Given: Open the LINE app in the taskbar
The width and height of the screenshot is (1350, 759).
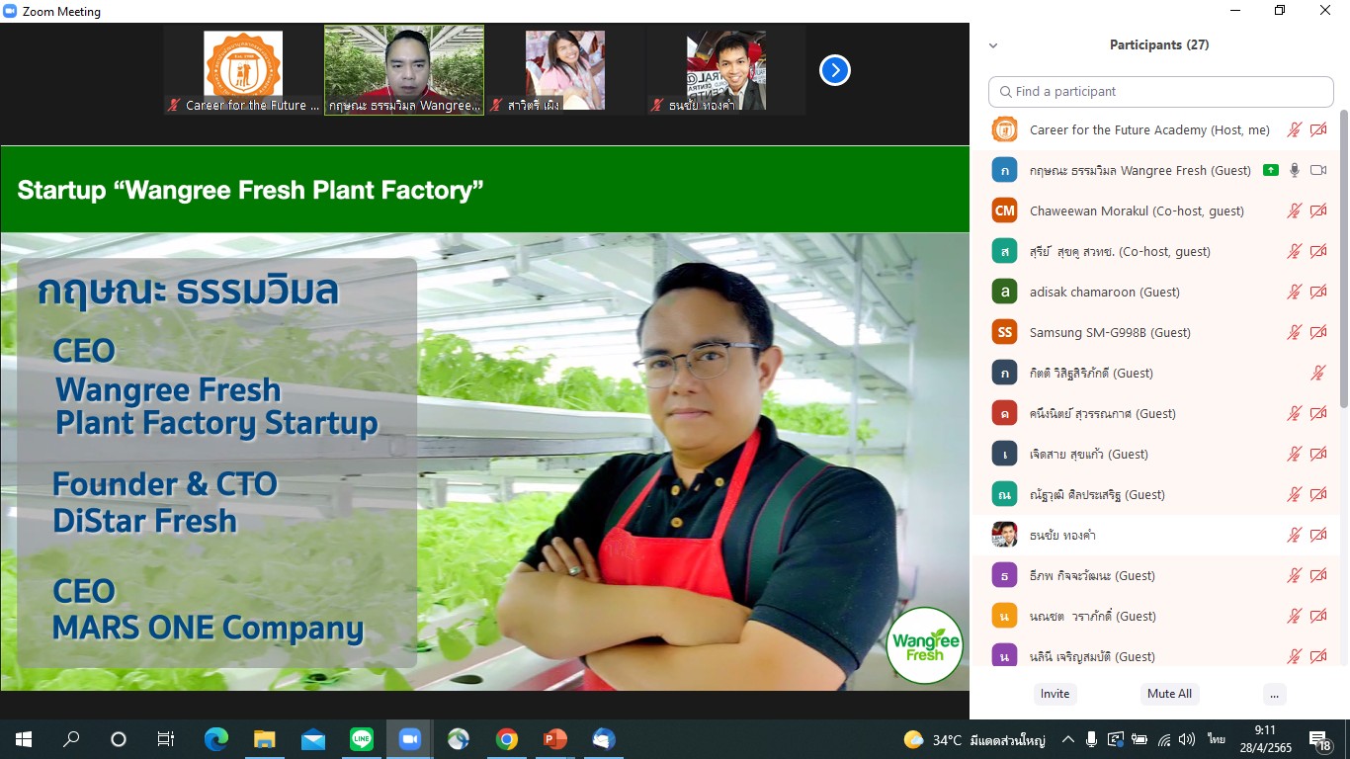Looking at the screenshot, I should tap(361, 739).
